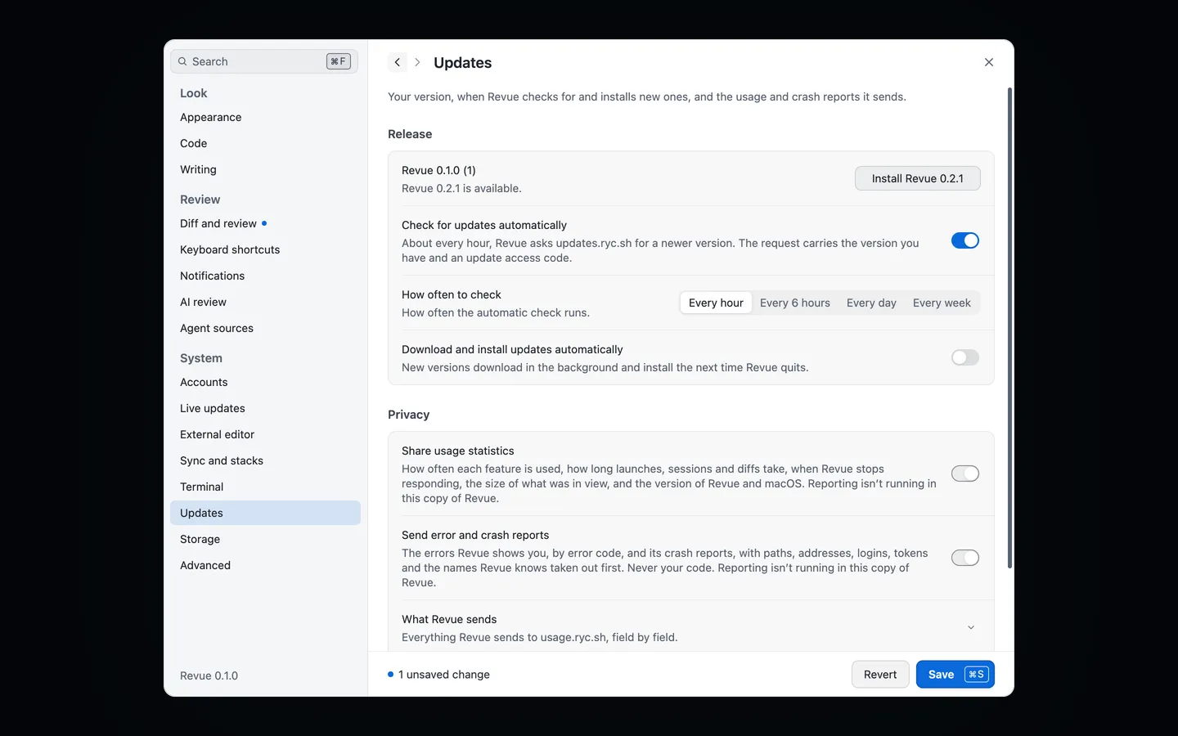
Task: Go forward with the right chevron
Action: pos(417,62)
